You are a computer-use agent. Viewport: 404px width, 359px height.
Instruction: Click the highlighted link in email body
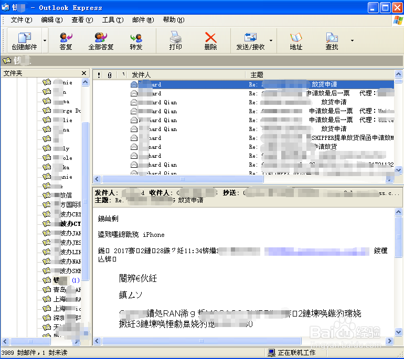click(x=316, y=251)
